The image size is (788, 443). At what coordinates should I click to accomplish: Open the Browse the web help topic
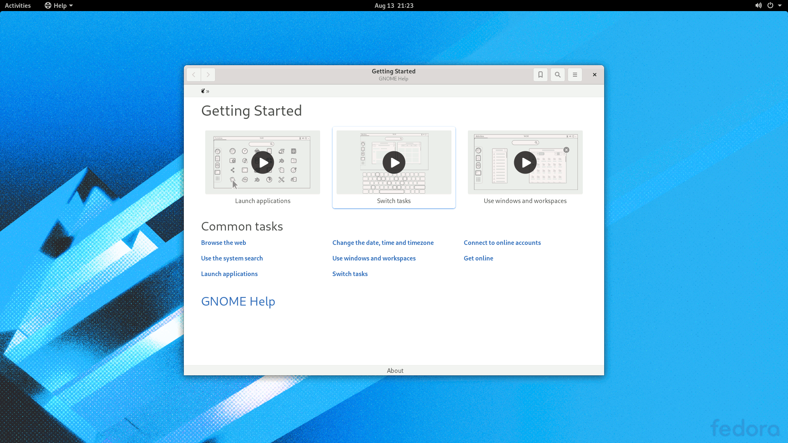[x=223, y=242]
